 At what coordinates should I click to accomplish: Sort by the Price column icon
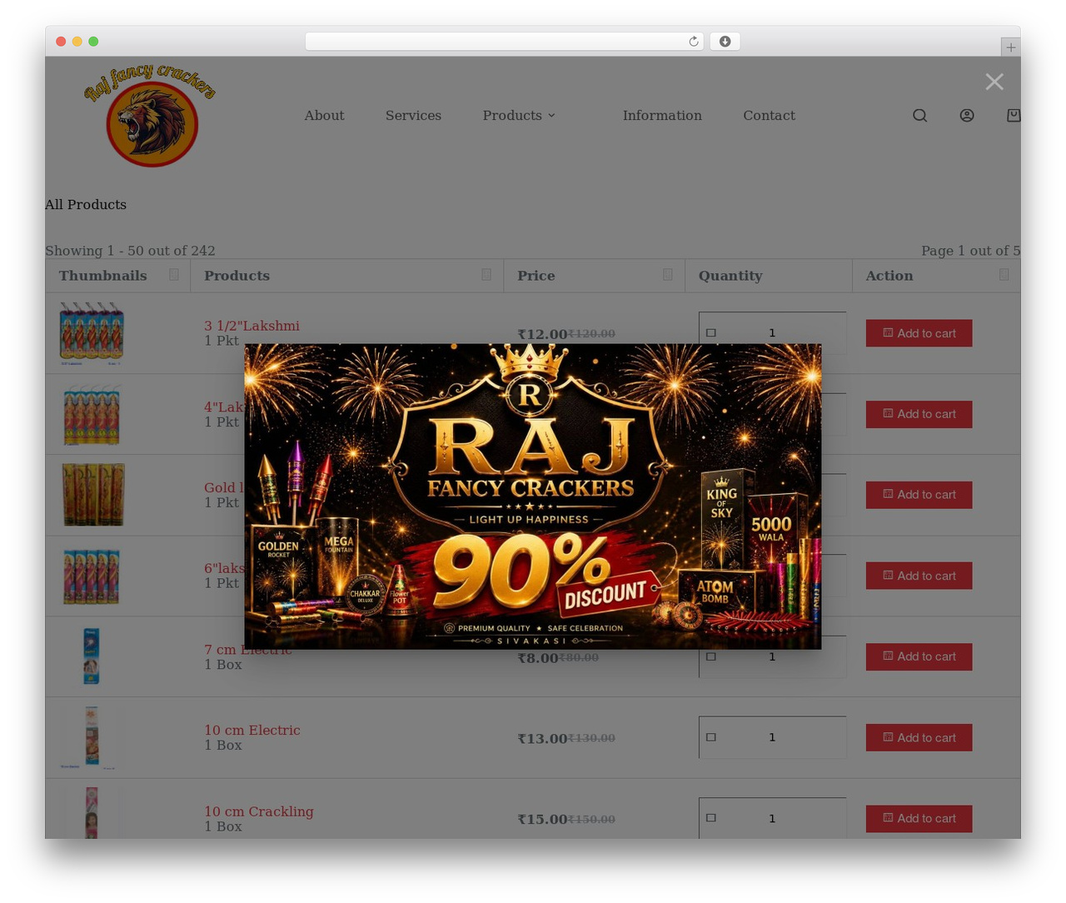point(667,274)
